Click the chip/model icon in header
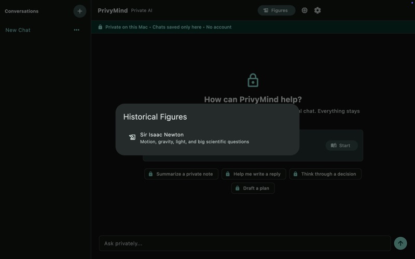Screen dimensions: 415x259 click(305, 10)
